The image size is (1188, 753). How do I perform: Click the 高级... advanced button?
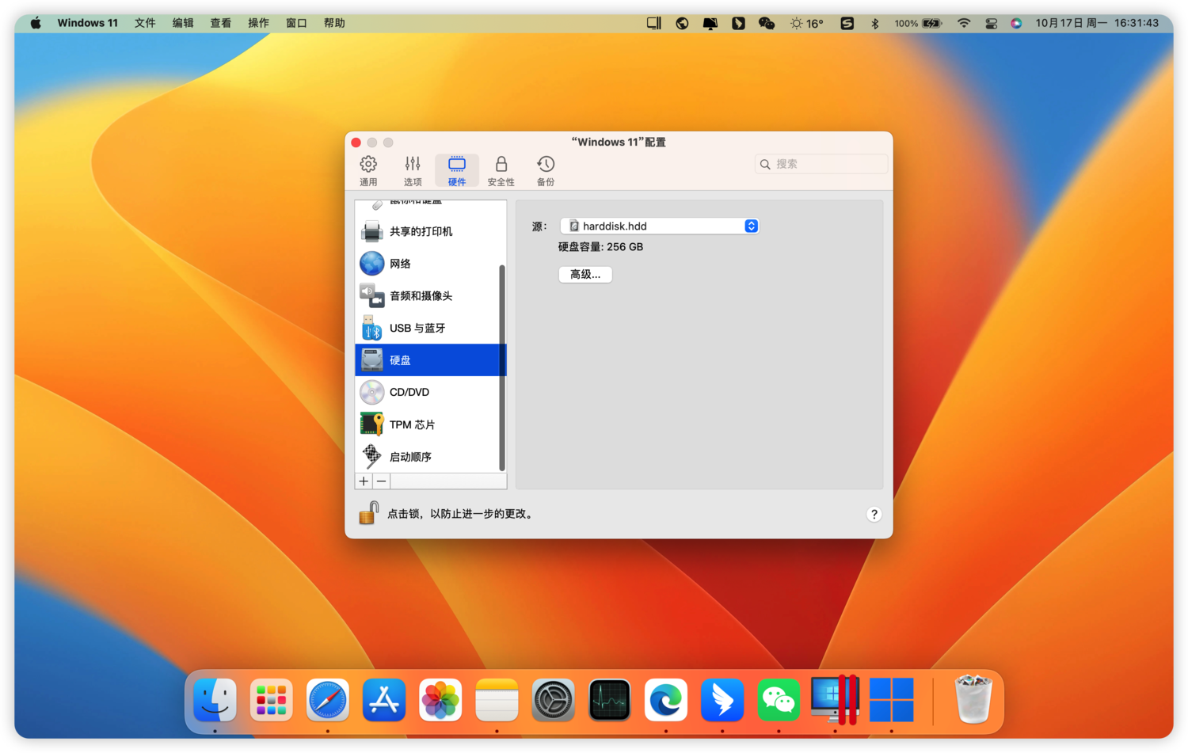point(585,274)
